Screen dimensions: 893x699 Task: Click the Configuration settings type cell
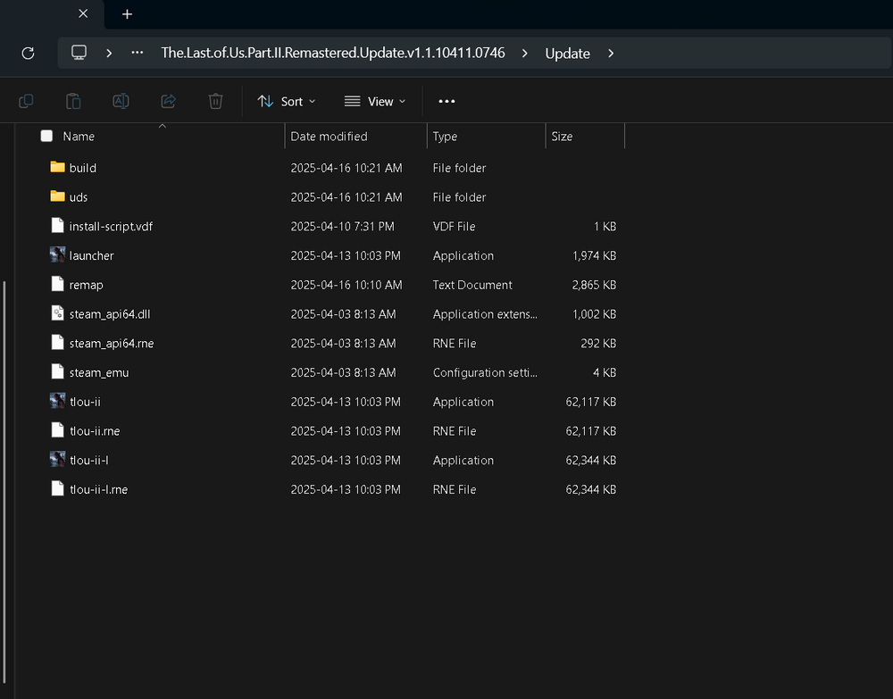(485, 372)
